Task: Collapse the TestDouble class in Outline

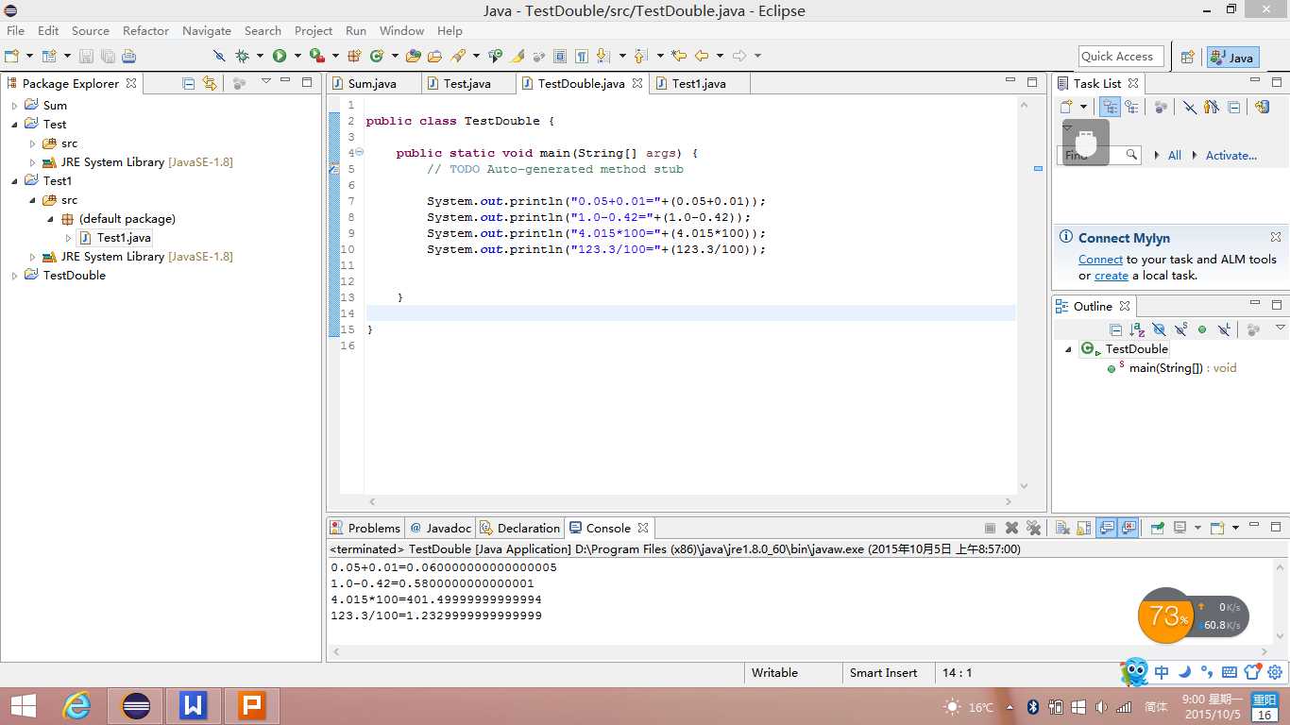Action: pos(1069,349)
